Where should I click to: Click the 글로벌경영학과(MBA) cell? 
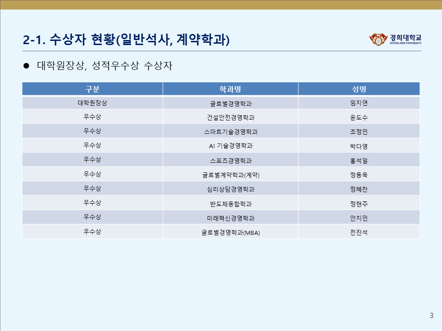point(230,233)
